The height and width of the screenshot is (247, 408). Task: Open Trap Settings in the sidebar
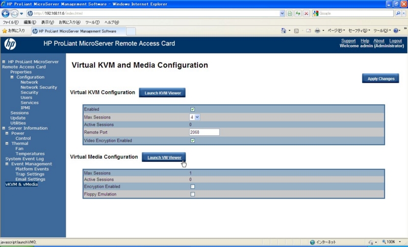[30, 174]
